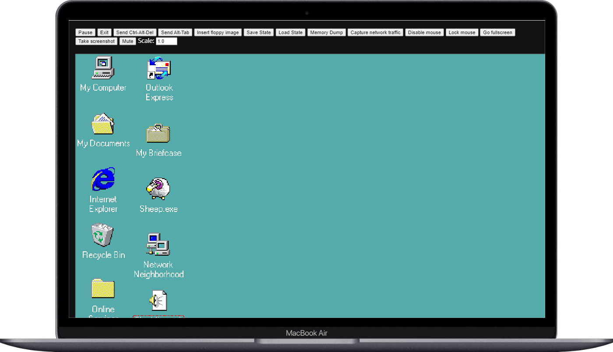The width and height of the screenshot is (613, 352).
Task: Click the Sheep.exe icon
Action: click(158, 189)
